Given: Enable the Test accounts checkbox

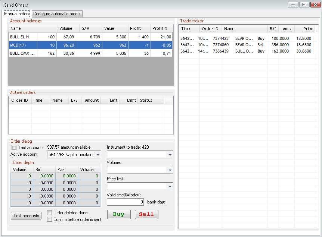Looking at the screenshot, I should pos(14,148).
